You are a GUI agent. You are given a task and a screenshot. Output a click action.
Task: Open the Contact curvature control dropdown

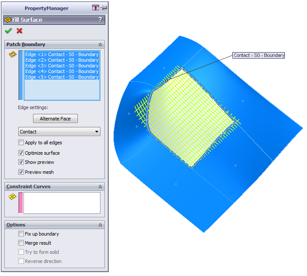pyautogui.click(x=60, y=132)
